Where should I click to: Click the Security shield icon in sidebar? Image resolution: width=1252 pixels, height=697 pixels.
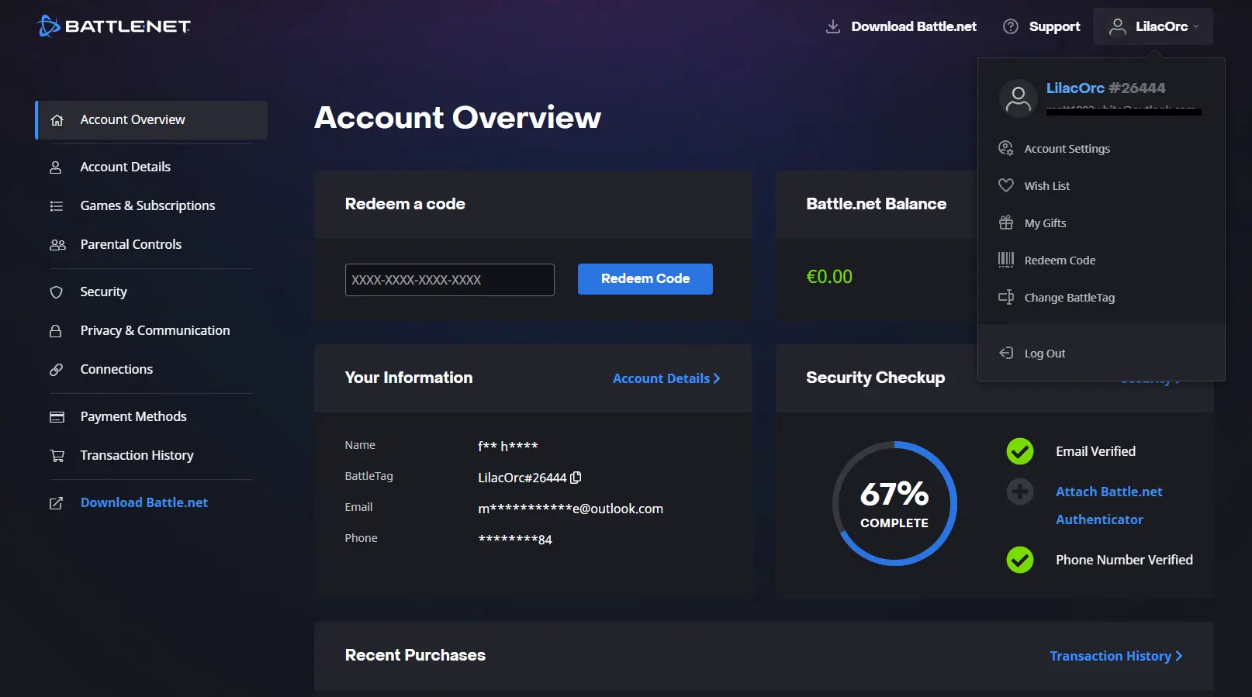[57, 292]
